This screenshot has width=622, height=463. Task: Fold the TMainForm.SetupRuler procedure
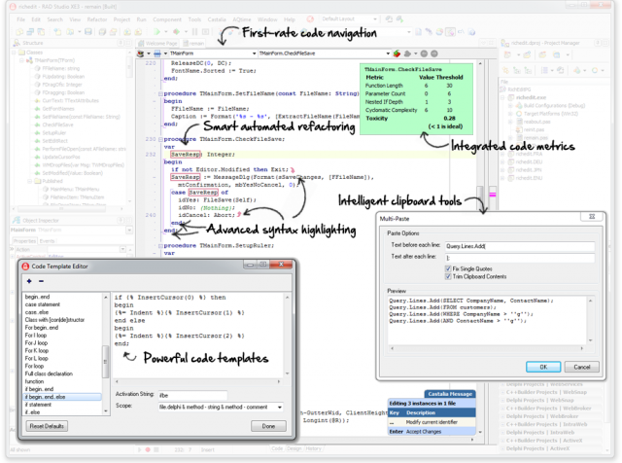coord(160,246)
